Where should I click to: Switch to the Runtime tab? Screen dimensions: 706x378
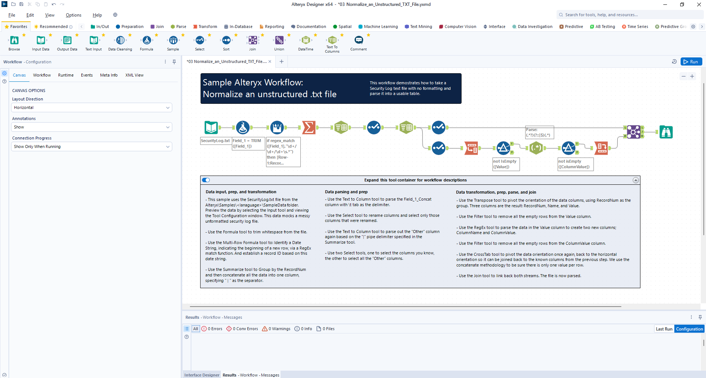point(66,75)
